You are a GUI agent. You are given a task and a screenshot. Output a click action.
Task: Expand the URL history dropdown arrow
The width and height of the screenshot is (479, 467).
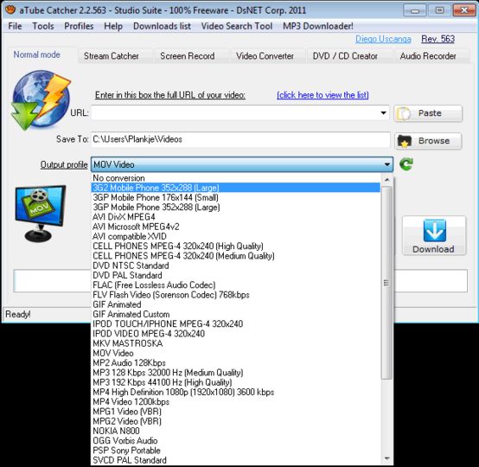[383, 113]
